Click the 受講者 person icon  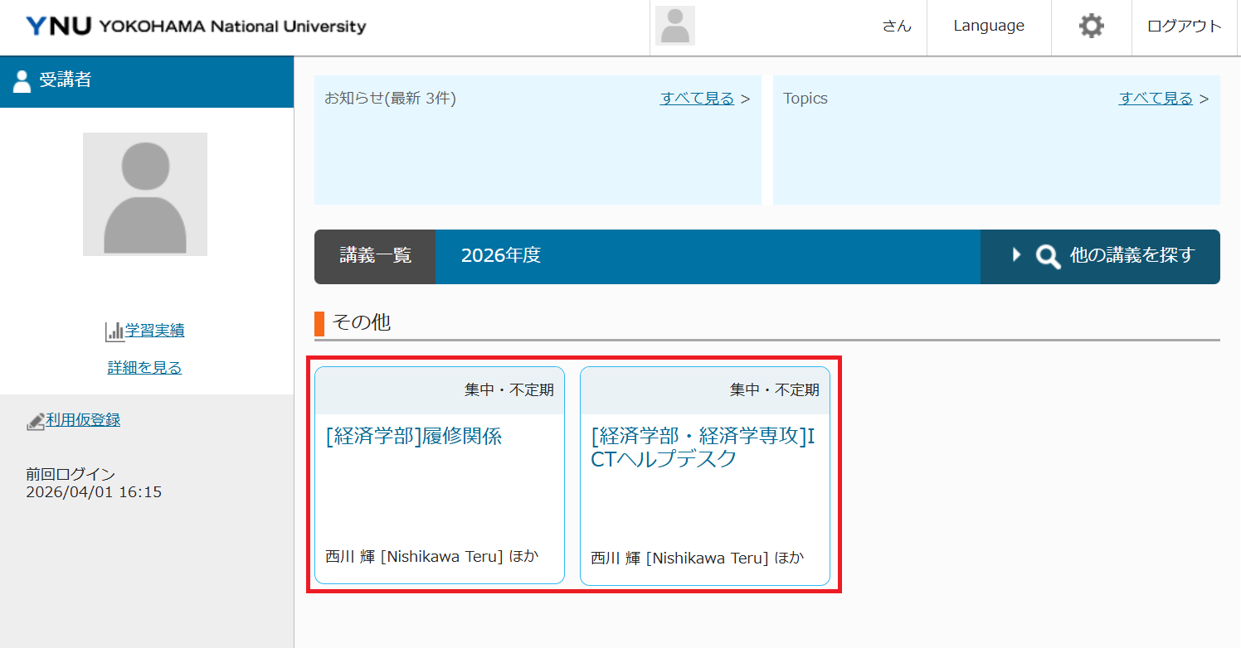pyautogui.click(x=22, y=81)
